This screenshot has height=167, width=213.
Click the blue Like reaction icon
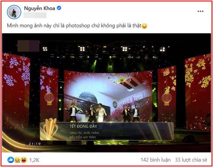point(11,160)
